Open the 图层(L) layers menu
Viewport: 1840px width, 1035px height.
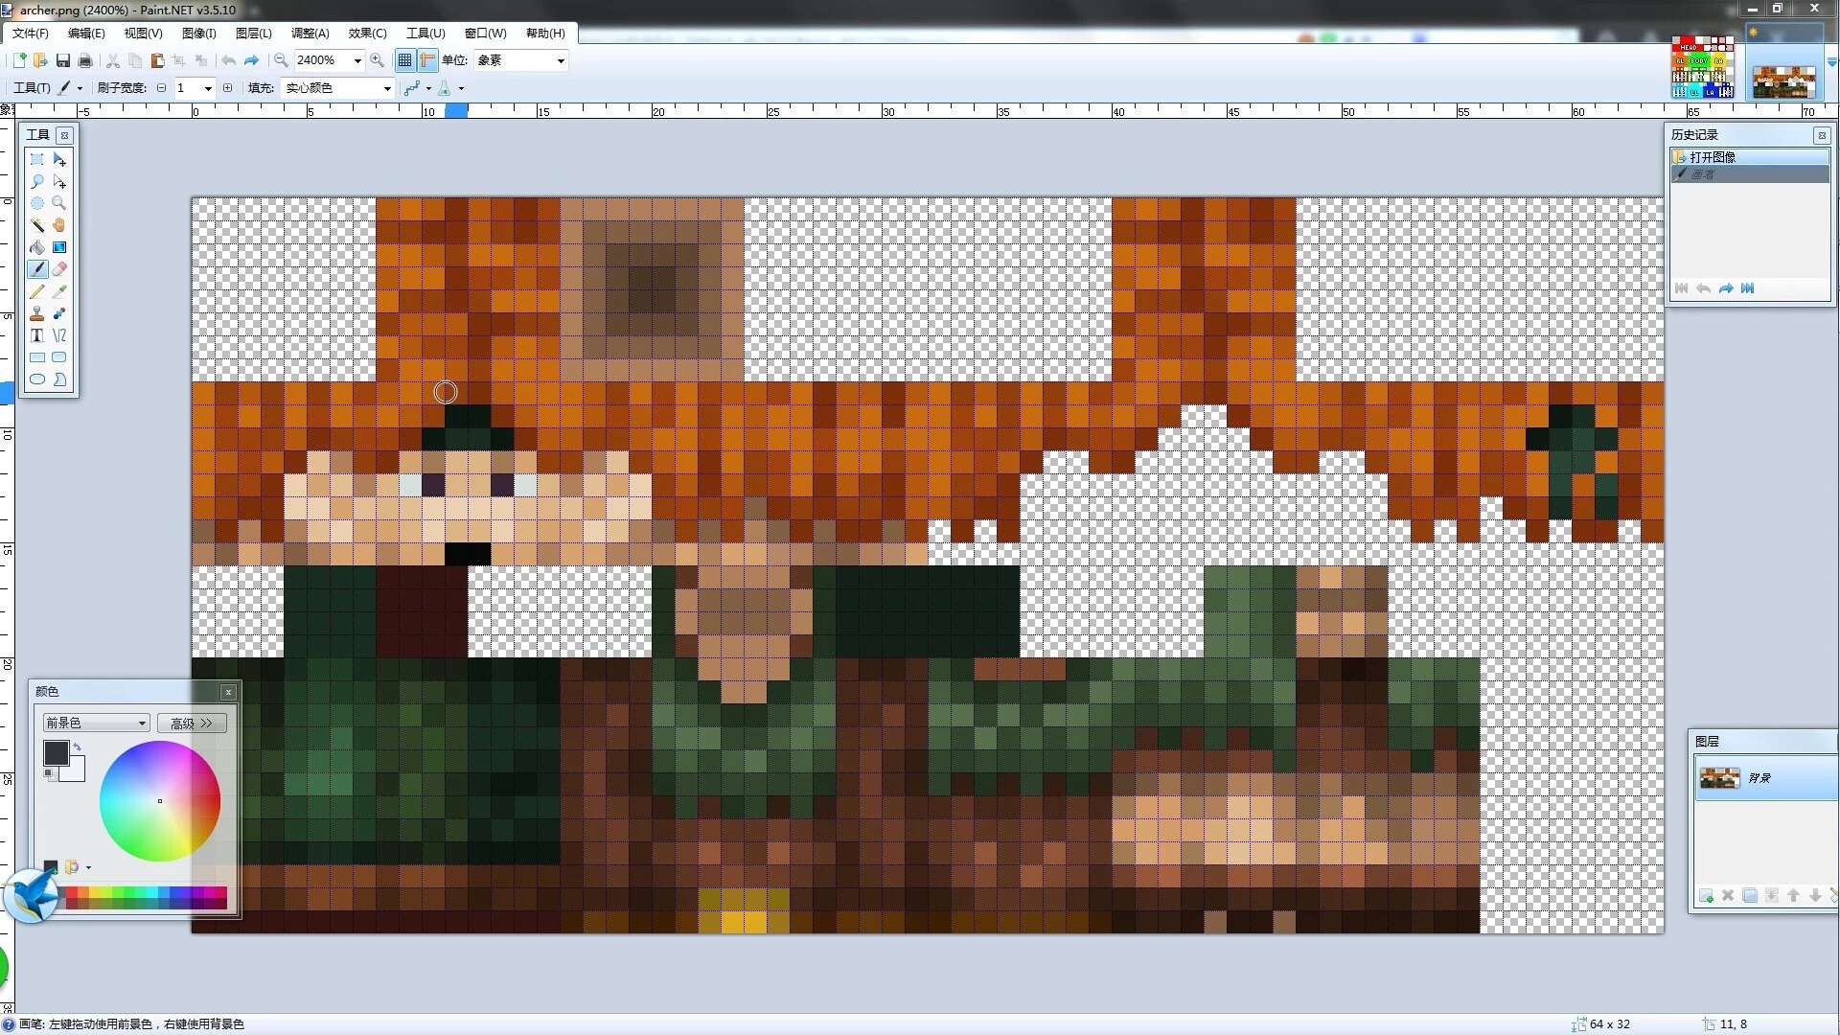tap(253, 33)
